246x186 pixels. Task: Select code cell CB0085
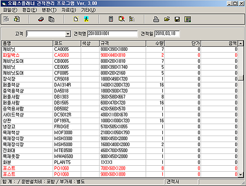click(61, 61)
